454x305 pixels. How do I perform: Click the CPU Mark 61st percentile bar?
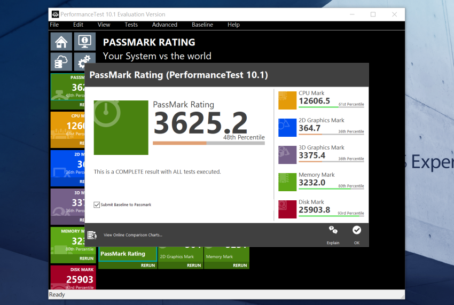(331, 107)
